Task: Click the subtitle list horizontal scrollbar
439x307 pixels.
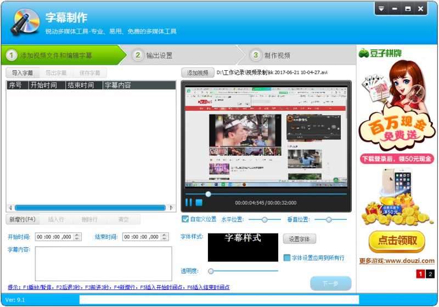Action: (90, 208)
